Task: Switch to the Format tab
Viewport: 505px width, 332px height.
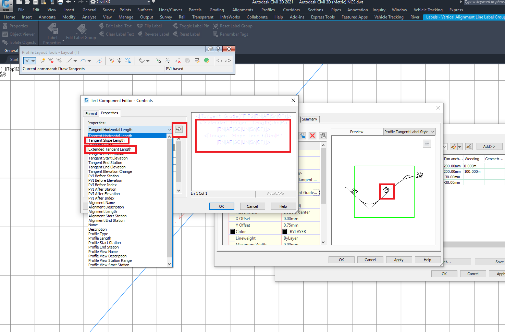Action: click(x=91, y=113)
